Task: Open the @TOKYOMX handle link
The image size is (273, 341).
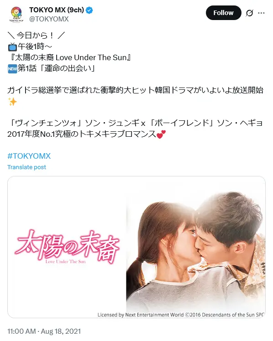Action: coord(49,19)
